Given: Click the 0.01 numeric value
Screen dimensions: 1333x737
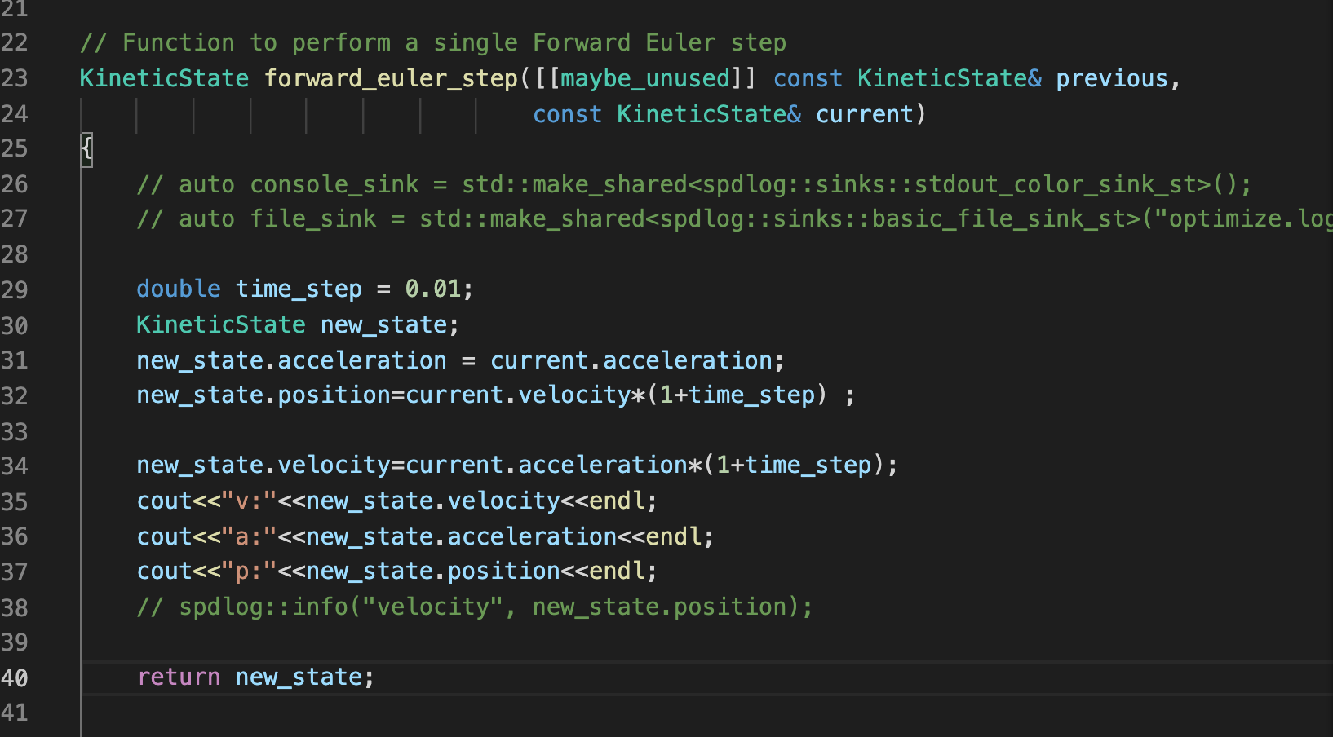Looking at the screenshot, I should click(432, 289).
